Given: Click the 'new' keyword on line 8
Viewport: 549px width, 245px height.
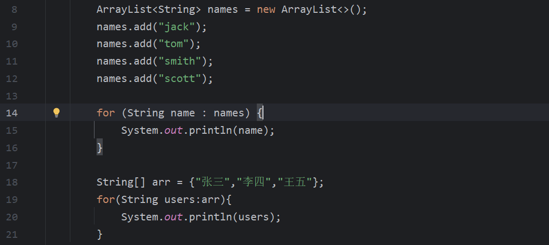Looking at the screenshot, I should coord(266,9).
